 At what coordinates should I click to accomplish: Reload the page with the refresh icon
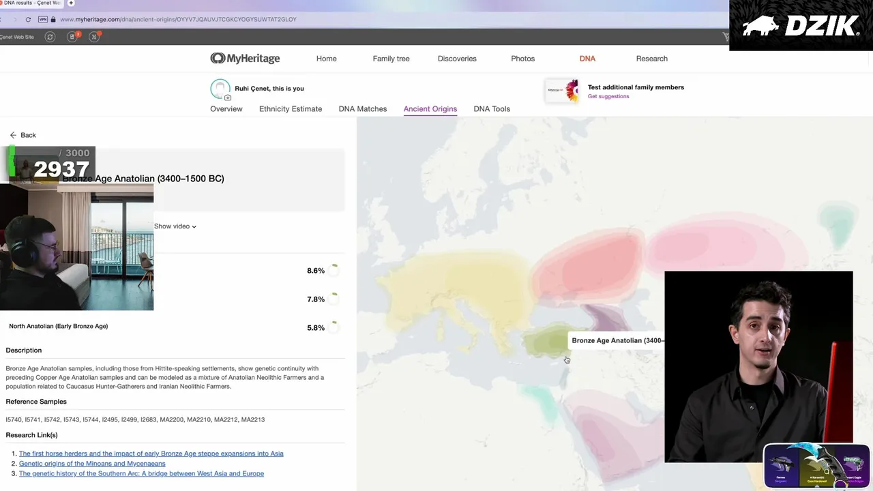(28, 20)
